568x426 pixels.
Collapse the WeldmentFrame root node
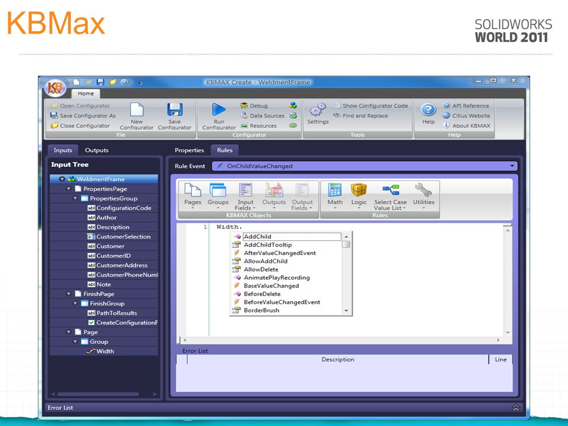tap(62, 179)
